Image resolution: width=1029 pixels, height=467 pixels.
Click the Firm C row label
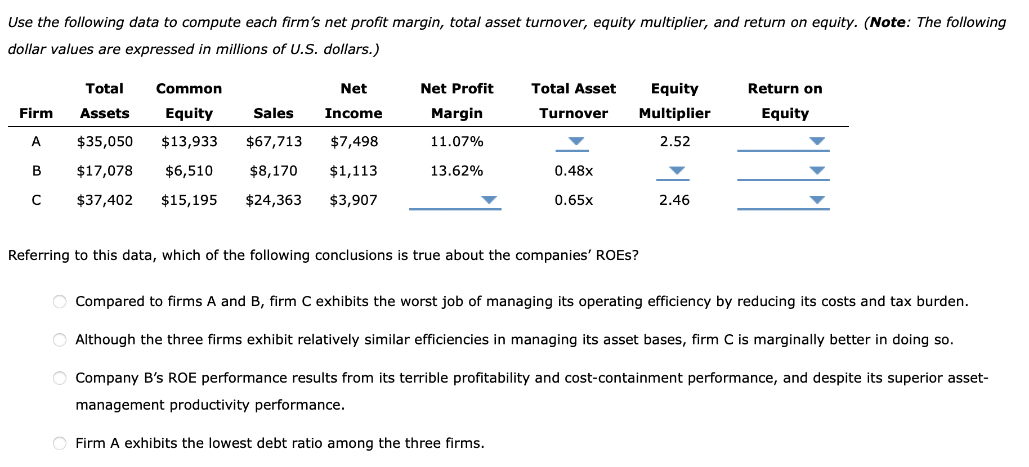(36, 200)
